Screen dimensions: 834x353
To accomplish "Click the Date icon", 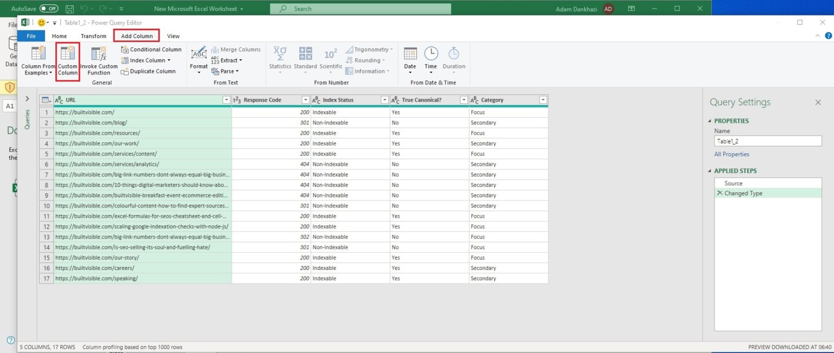I will point(410,57).
